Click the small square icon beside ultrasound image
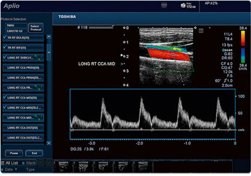251x176 pixels. 201,31
